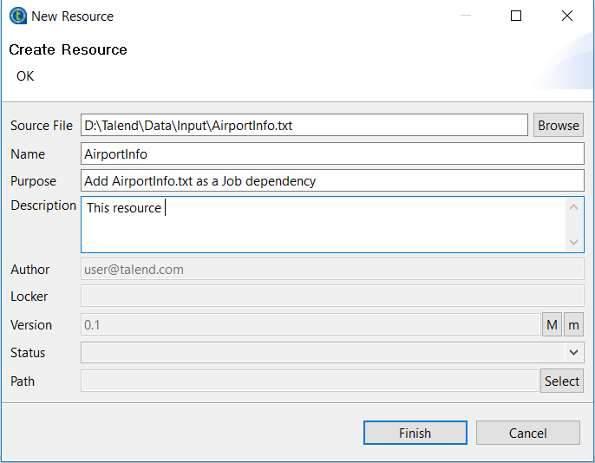Minimize the New Resource dialog
595x463 pixels.
click(466, 16)
